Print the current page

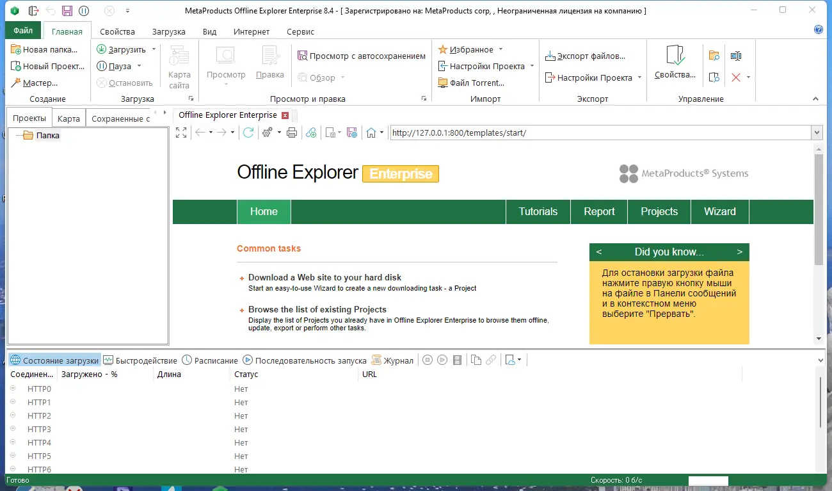(x=293, y=133)
